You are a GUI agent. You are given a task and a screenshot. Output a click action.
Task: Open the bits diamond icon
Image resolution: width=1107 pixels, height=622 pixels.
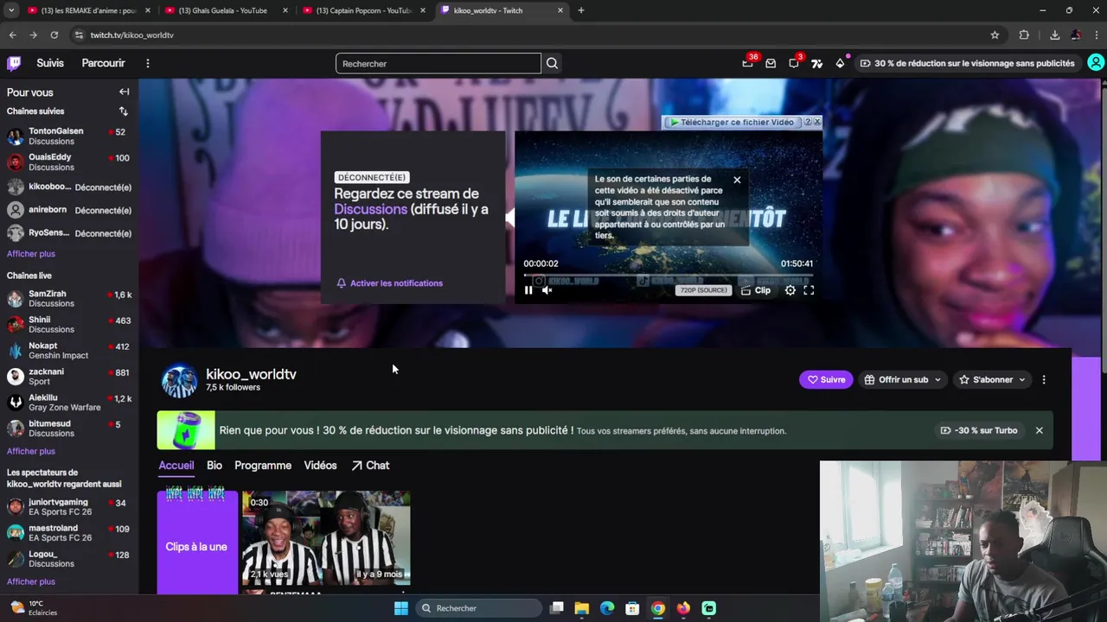pyautogui.click(x=840, y=63)
